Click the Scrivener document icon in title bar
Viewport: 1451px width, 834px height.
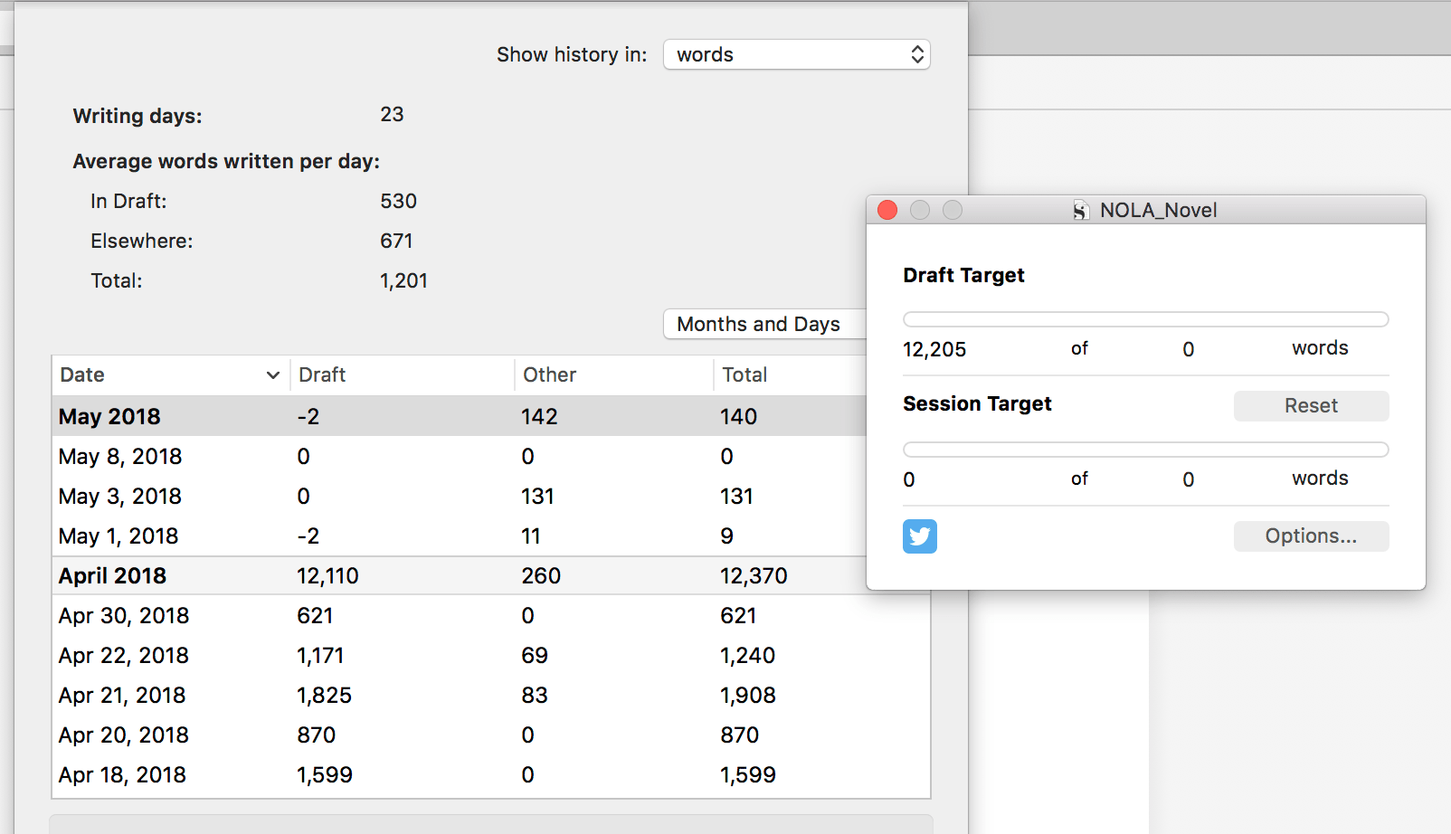pos(1080,211)
